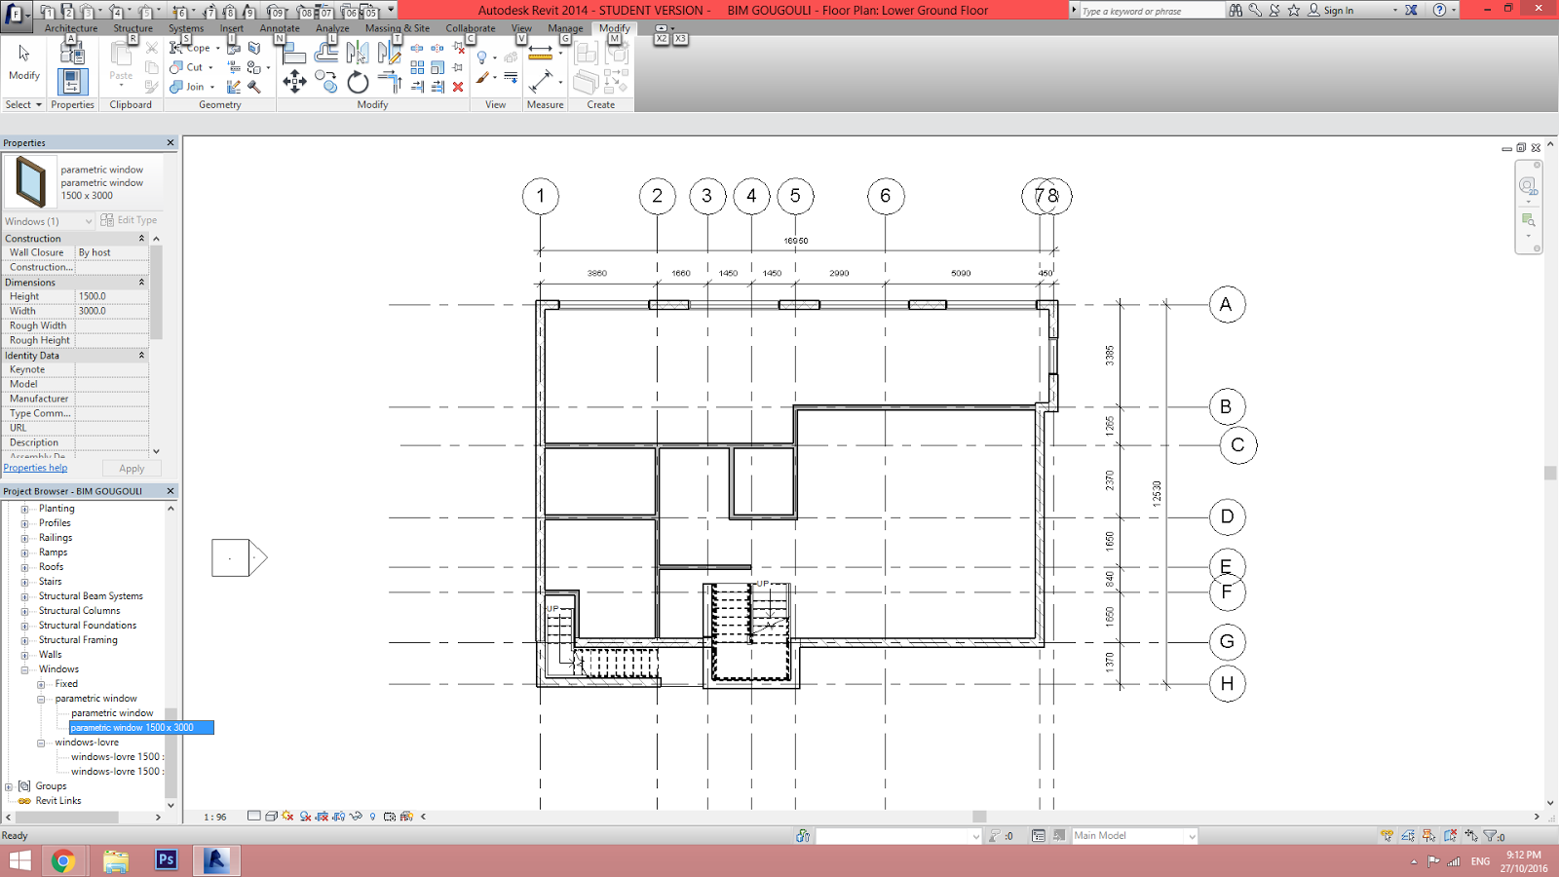Click the Trim/Extend to Corner icon
The width and height of the screenshot is (1559, 877).
(x=390, y=82)
